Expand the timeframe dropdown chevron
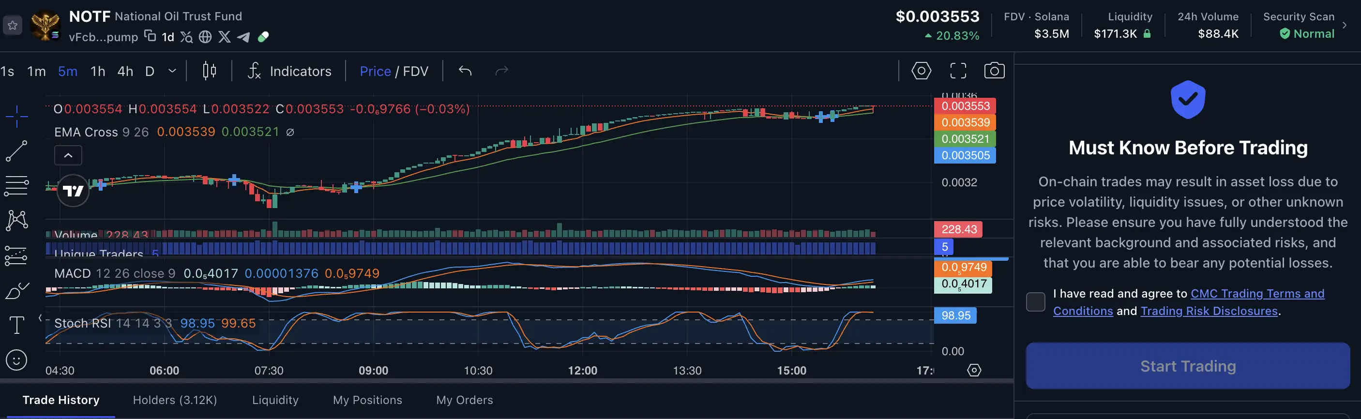The width and height of the screenshot is (1361, 419). pyautogui.click(x=172, y=71)
